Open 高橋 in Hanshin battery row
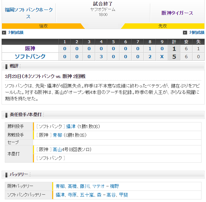This screenshot has width=206, height=202. [72, 186]
